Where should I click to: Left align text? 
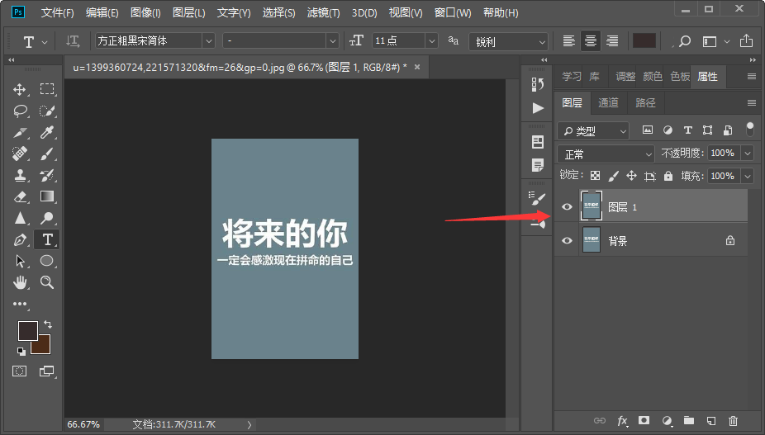click(x=568, y=41)
